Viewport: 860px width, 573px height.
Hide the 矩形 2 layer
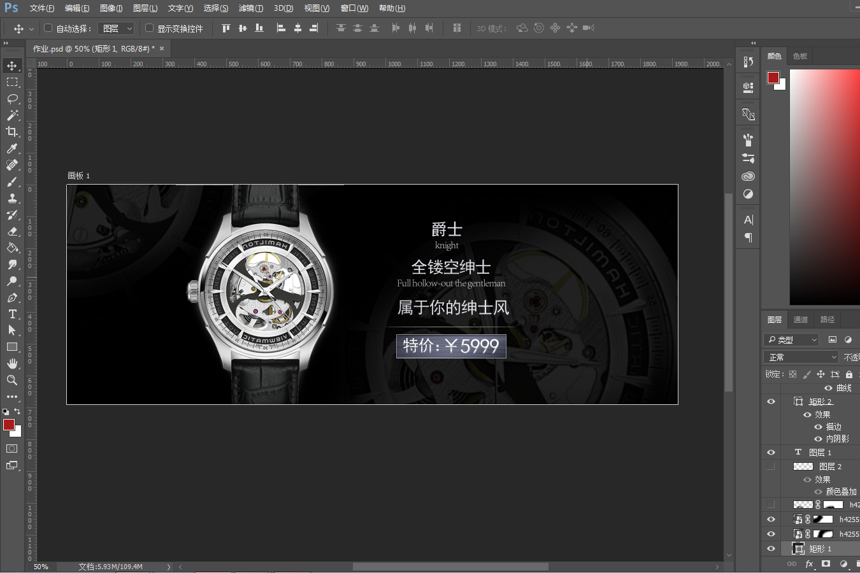pyautogui.click(x=771, y=402)
